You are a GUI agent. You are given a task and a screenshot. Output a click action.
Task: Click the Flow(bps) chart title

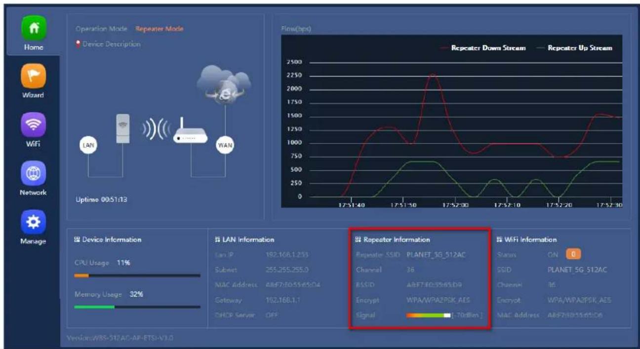[295, 29]
